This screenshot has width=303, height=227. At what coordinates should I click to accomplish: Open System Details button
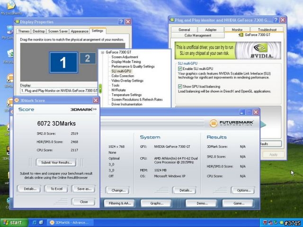click(x=185, y=190)
